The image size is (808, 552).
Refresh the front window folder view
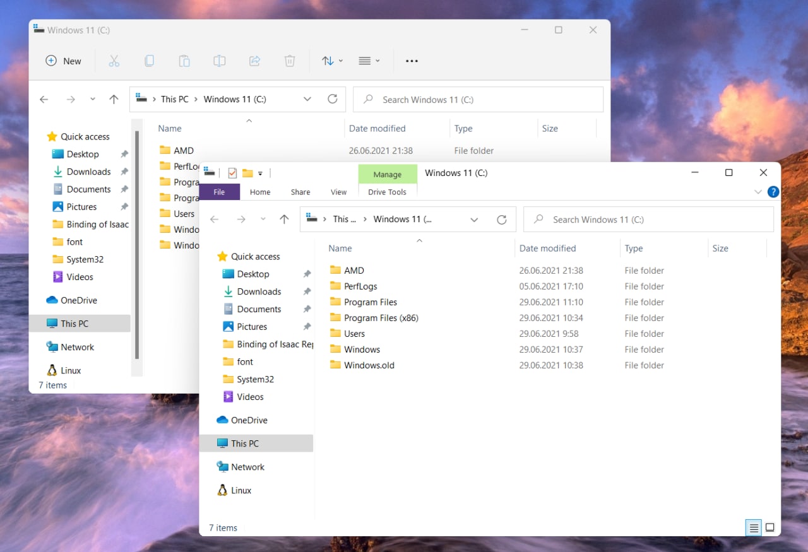click(502, 220)
